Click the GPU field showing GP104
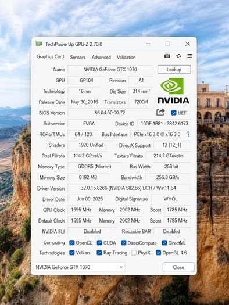Viewport: 229px width, 305px height. coord(87,80)
